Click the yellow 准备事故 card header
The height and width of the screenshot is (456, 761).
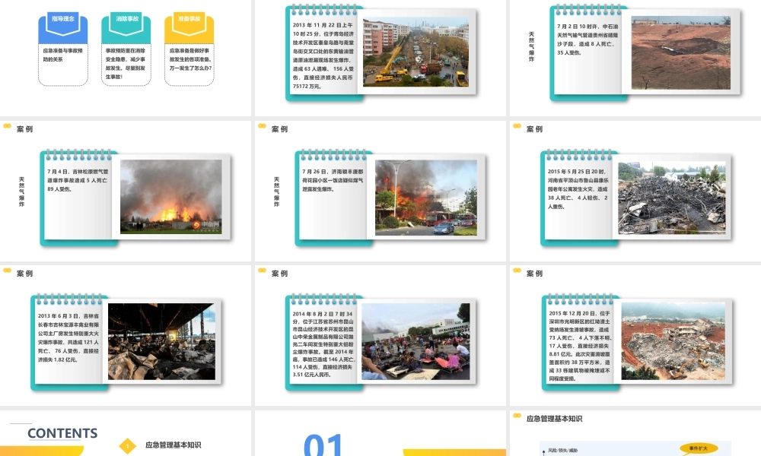(x=189, y=17)
